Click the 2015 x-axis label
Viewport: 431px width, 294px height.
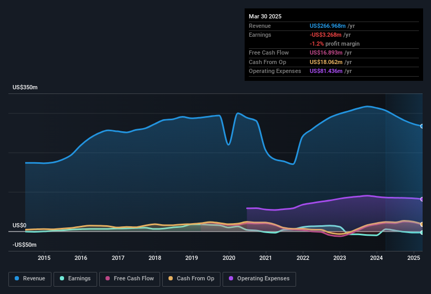click(x=44, y=258)
